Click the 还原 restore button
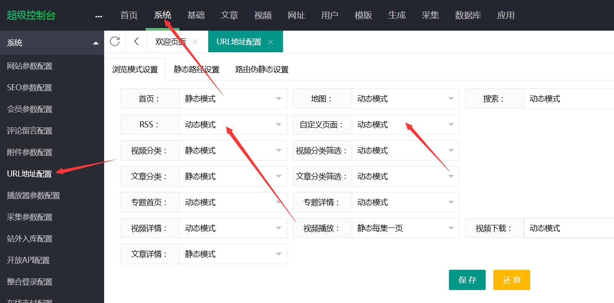The image size is (614, 303). (512, 280)
